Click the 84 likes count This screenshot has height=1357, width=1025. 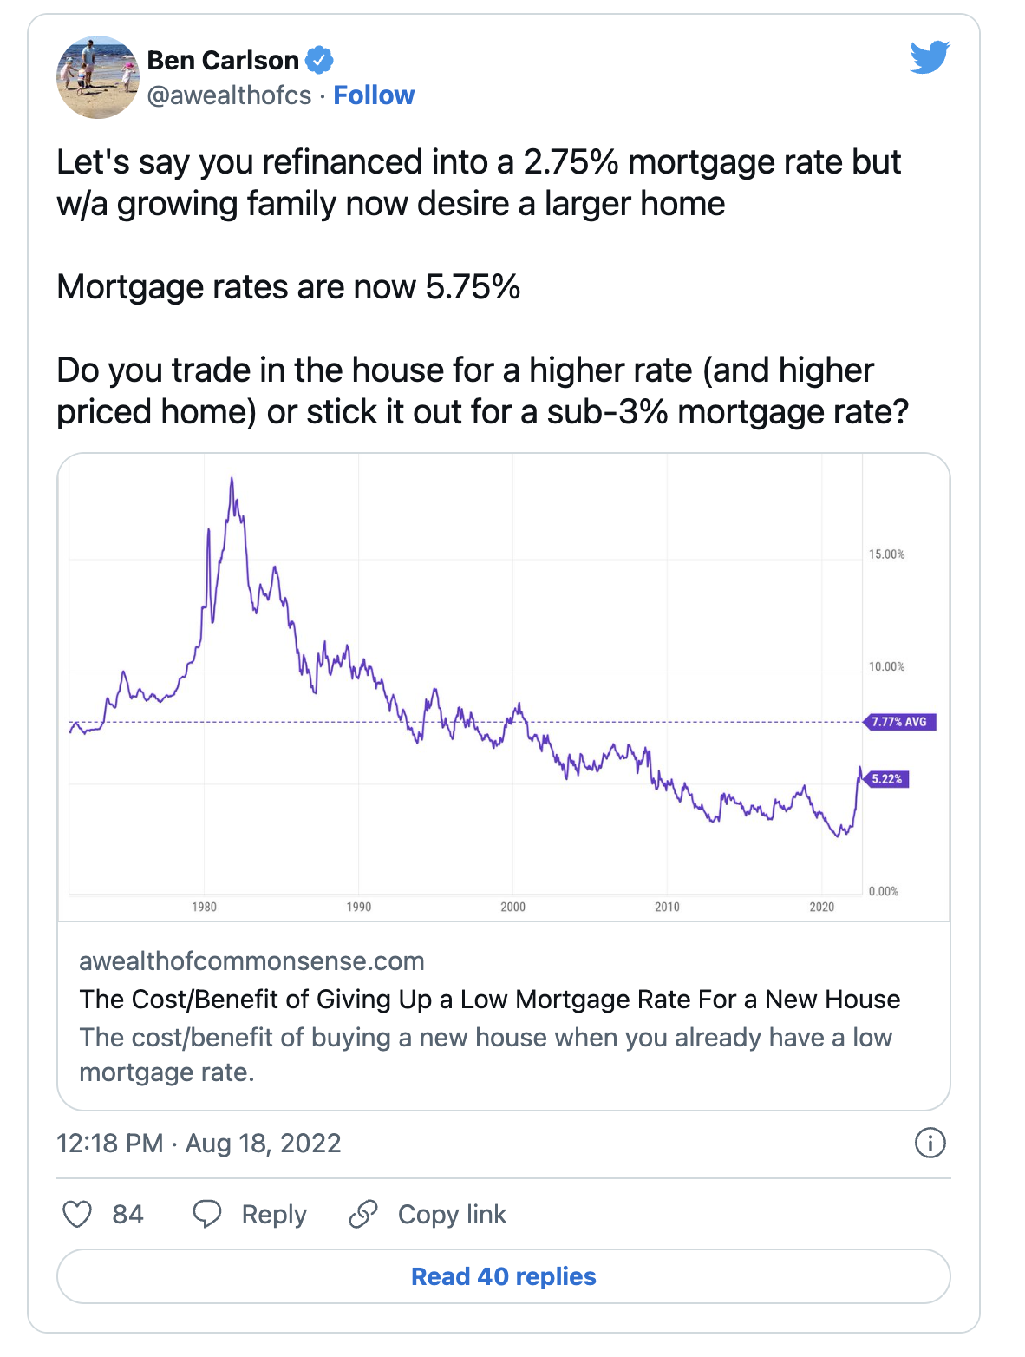pos(127,1214)
